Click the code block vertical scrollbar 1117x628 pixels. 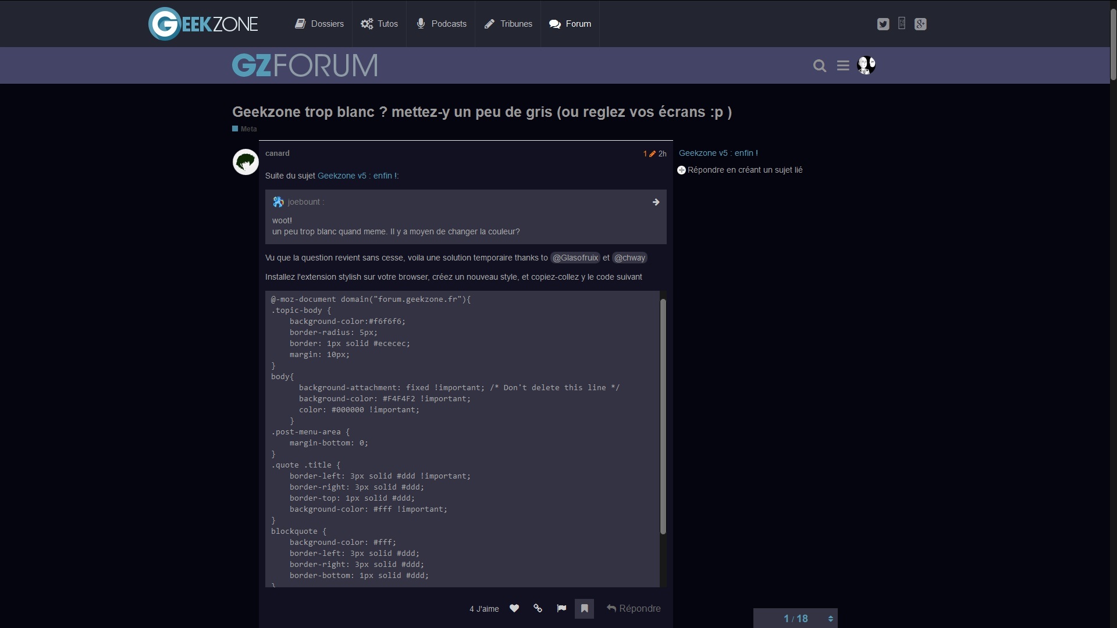(x=663, y=416)
